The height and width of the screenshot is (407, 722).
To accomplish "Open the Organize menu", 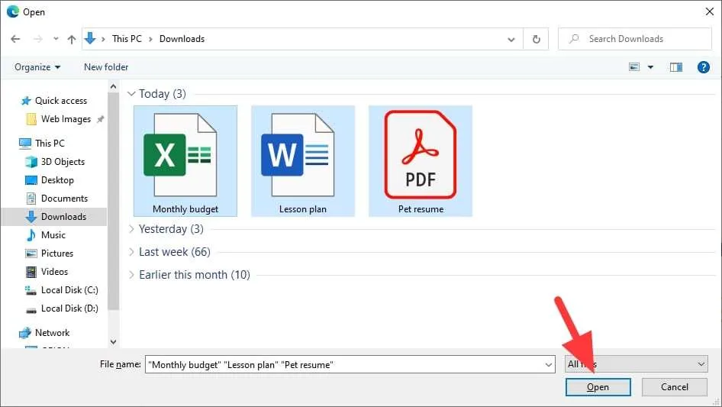I will click(37, 67).
